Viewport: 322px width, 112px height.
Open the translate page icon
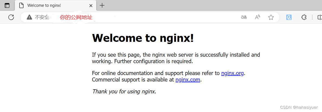tap(244, 17)
